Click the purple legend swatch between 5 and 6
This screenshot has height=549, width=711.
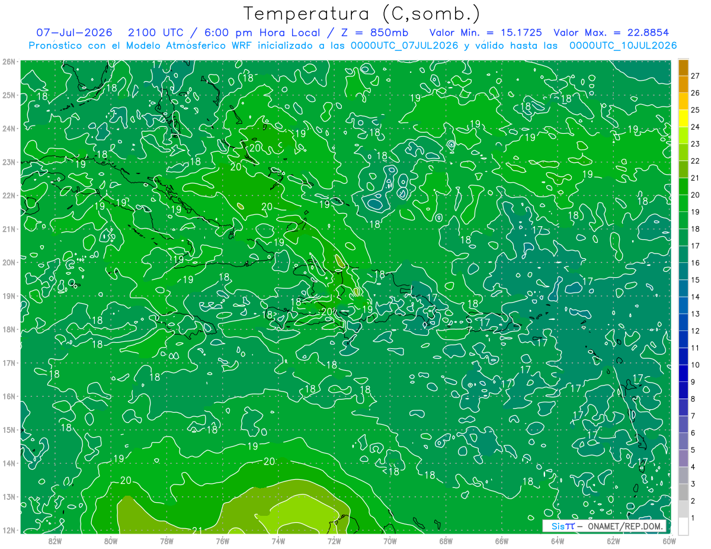click(683, 441)
